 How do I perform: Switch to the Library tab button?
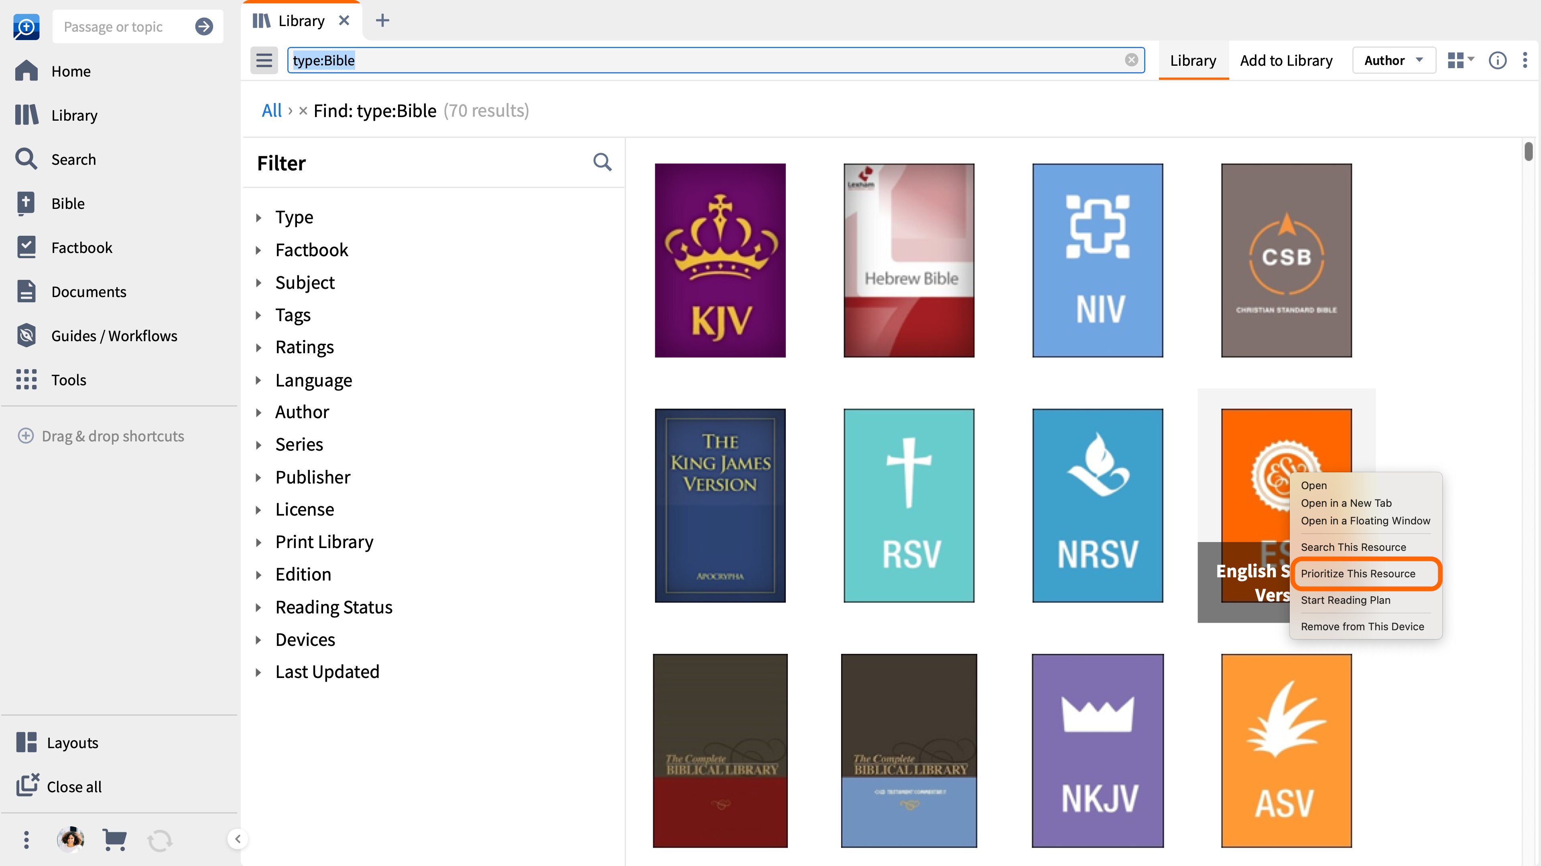1193,61
